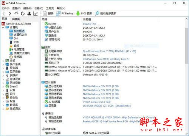Select 系统概述 in the tree
This screenshot has width=189, height=136.
(x=17, y=31)
